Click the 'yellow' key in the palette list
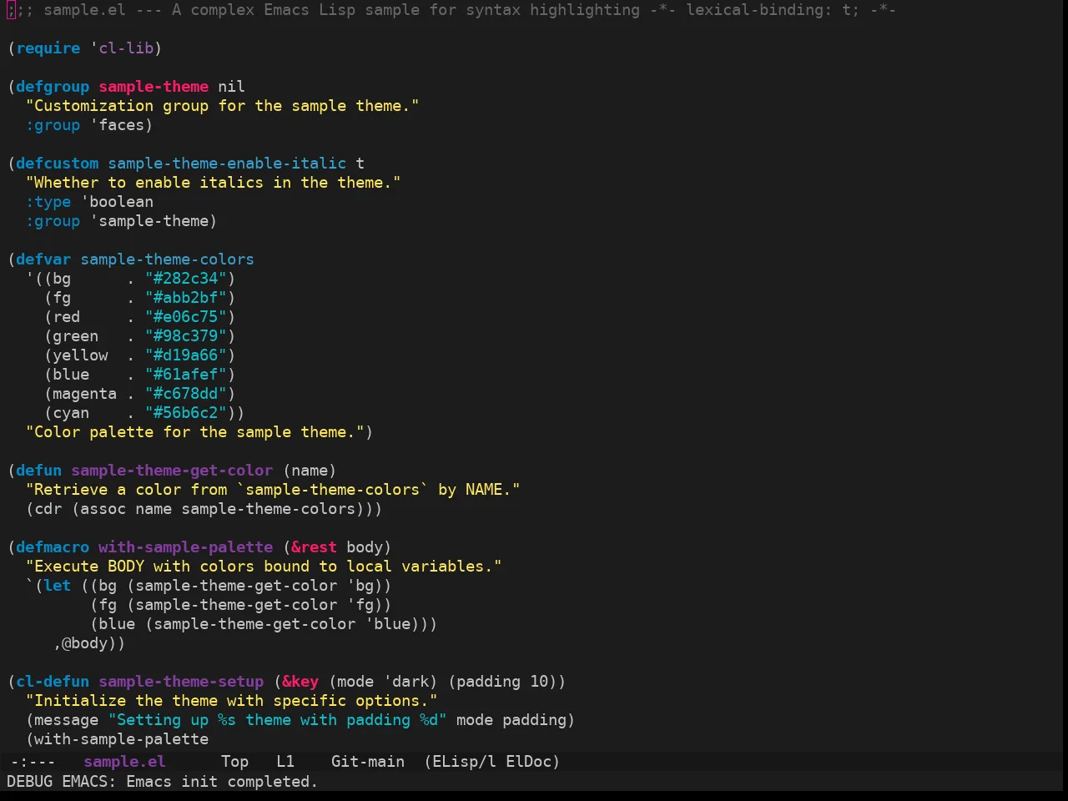Screen dimensions: 1068x801 pos(80,355)
